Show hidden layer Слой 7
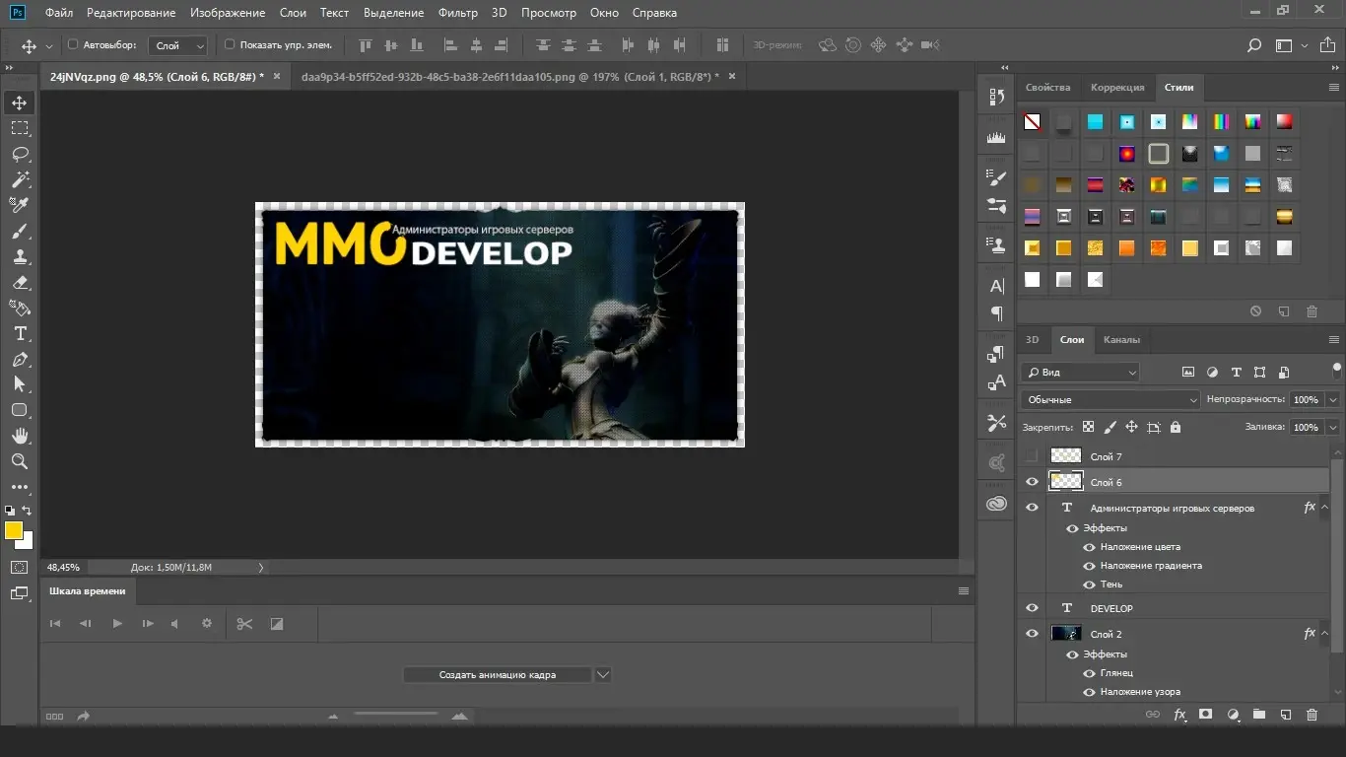The width and height of the screenshot is (1346, 757). tap(1032, 456)
